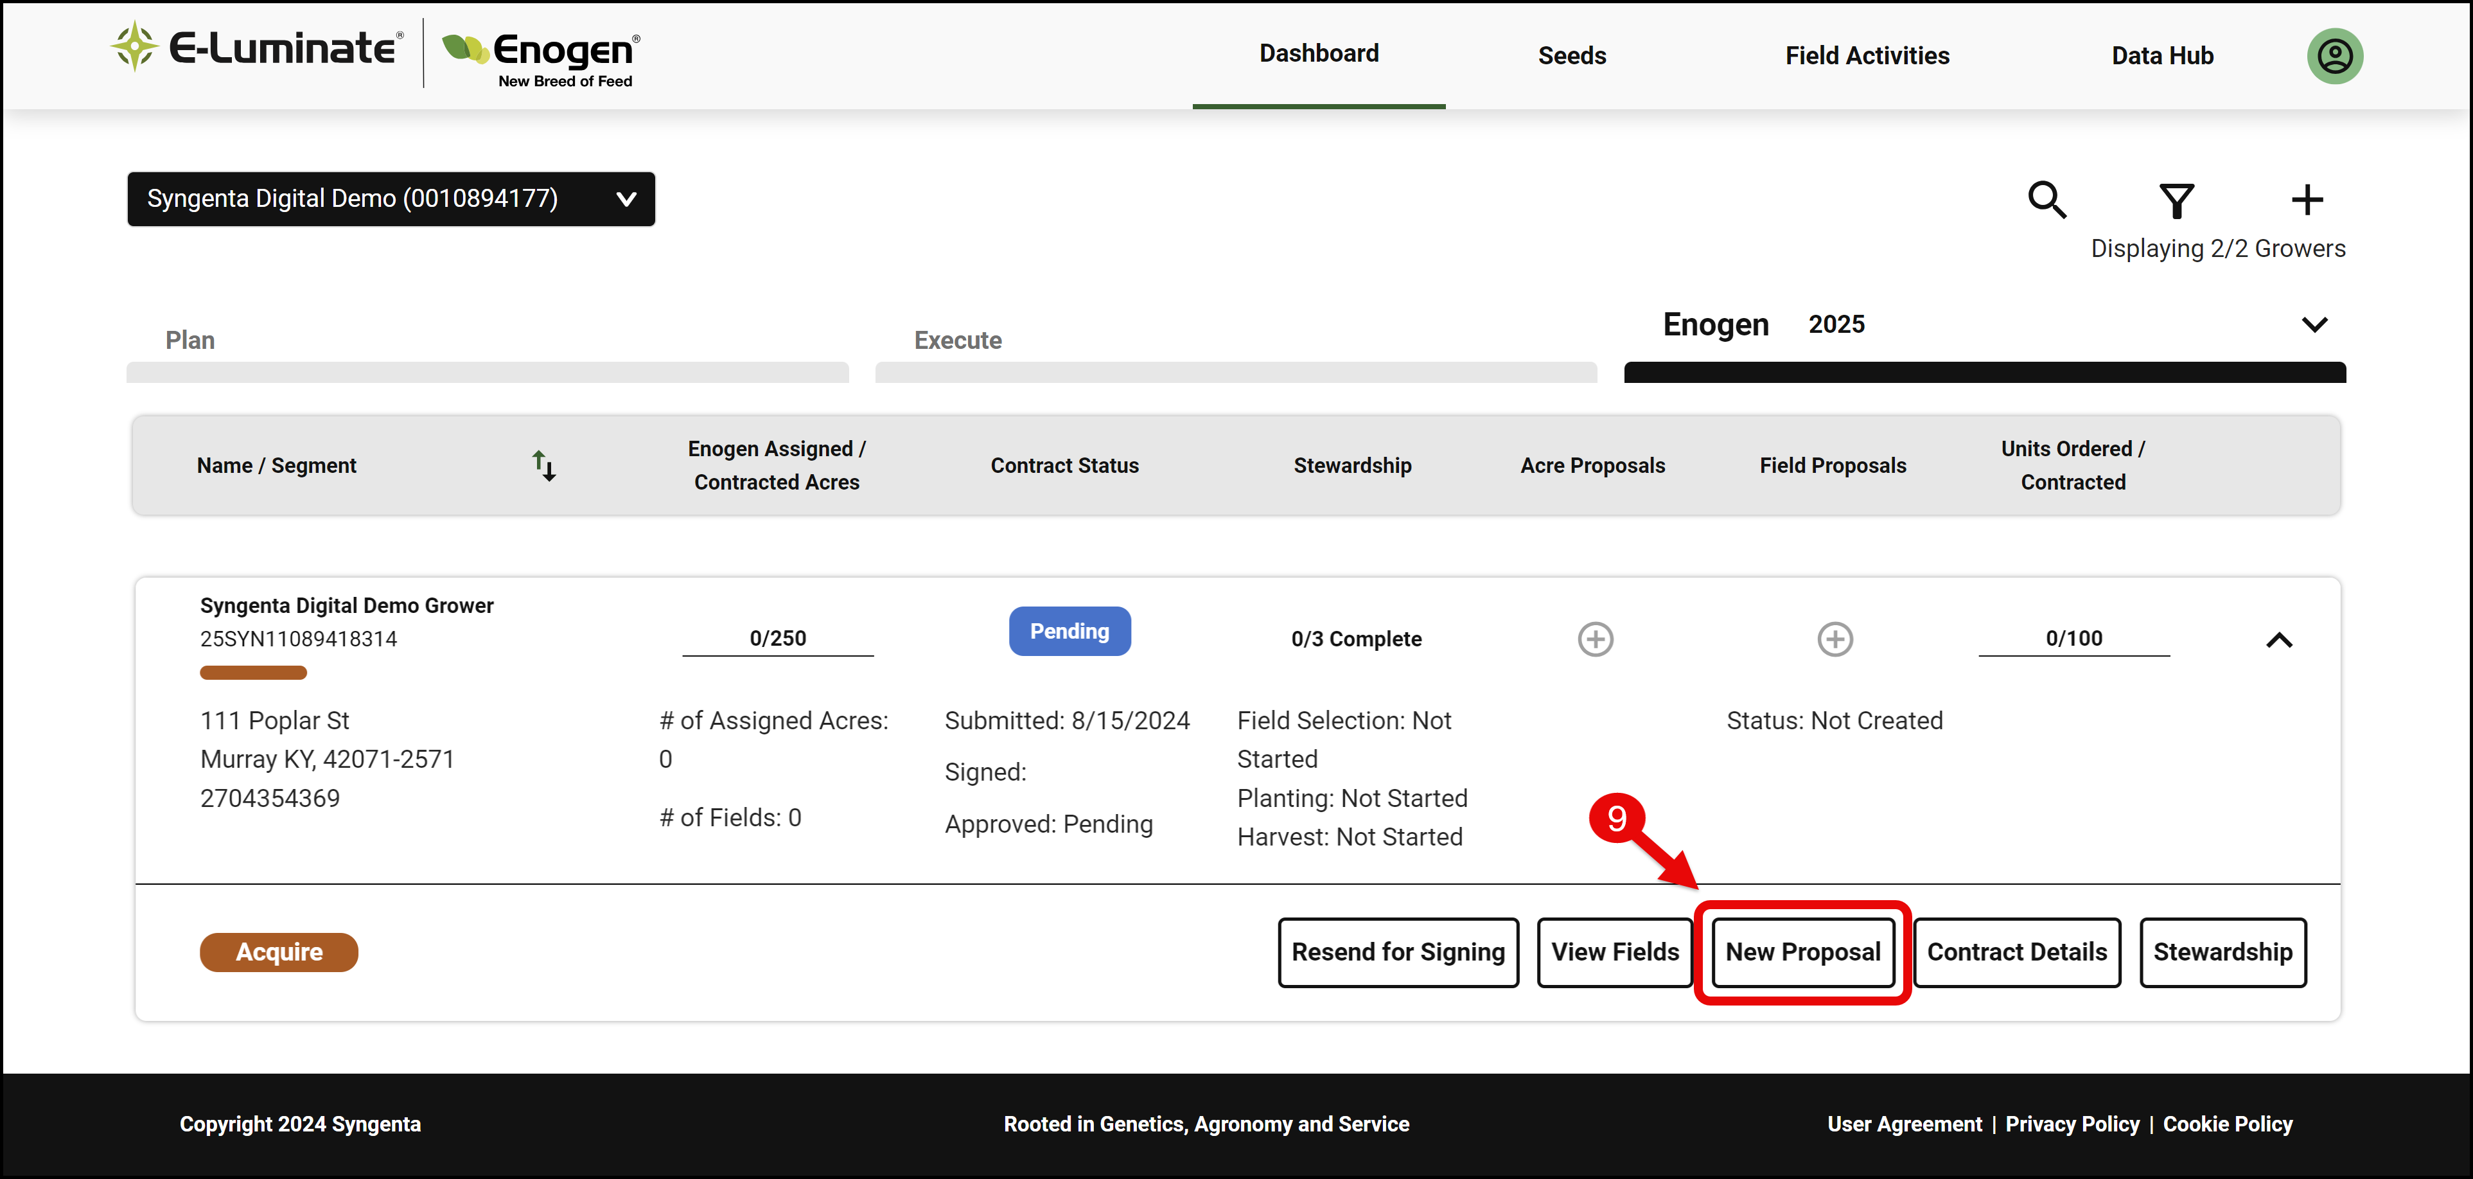The image size is (2473, 1179).
Task: Collapse the Syngenta Digital Demo Grower row
Action: coord(2278,641)
